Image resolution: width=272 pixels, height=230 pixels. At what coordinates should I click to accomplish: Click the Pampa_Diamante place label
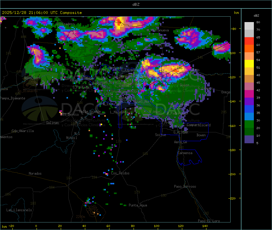click(12, 98)
